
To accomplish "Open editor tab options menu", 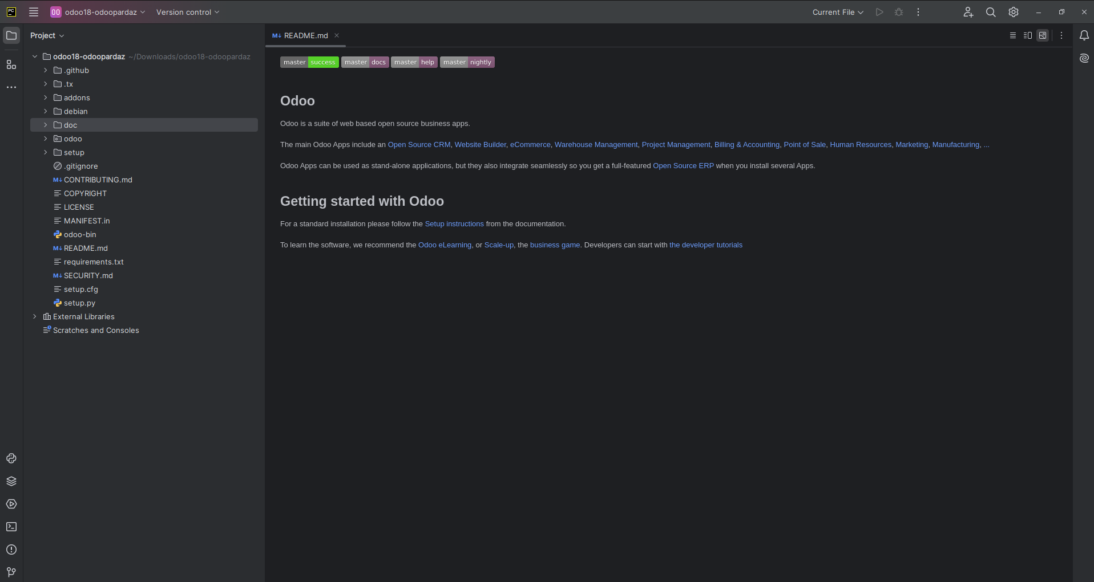I will point(1061,35).
